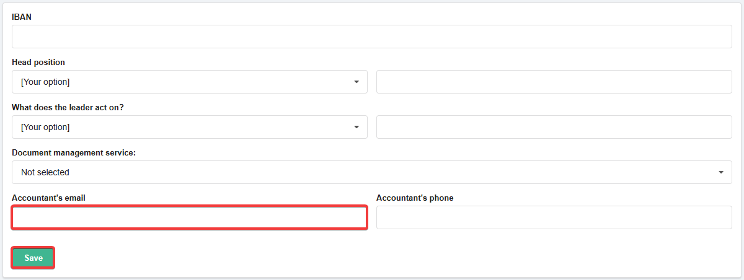Open the Head position dropdown

189,82
